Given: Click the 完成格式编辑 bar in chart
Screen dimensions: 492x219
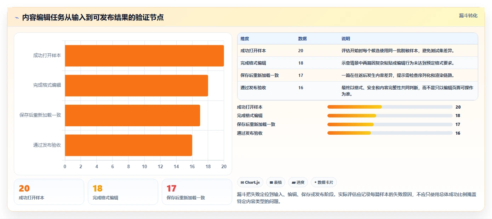Looking at the screenshot, I should coord(136,85).
